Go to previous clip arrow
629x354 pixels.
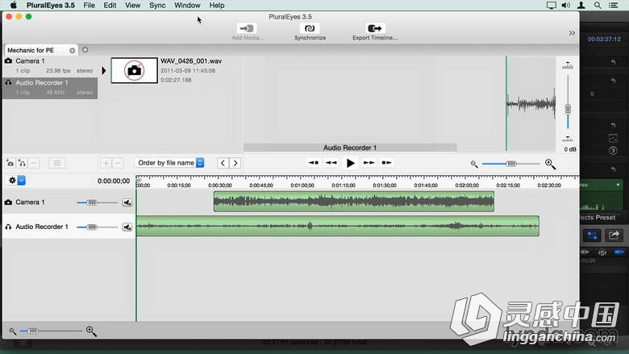click(223, 163)
